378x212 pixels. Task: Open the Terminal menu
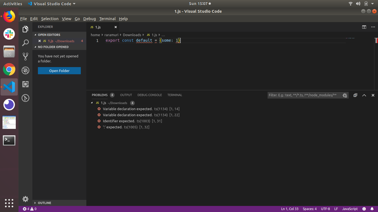pyautogui.click(x=107, y=19)
